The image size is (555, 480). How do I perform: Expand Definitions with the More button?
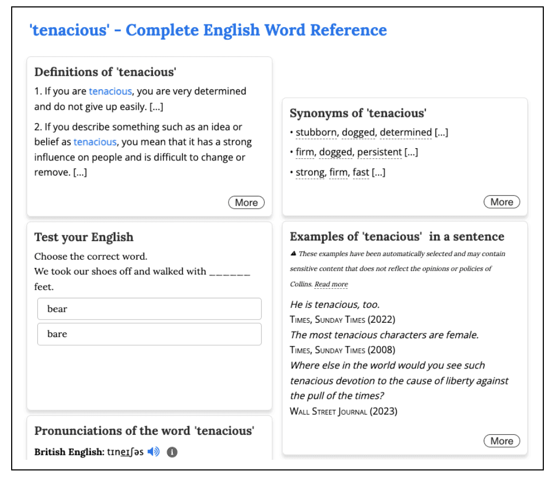[x=246, y=202]
